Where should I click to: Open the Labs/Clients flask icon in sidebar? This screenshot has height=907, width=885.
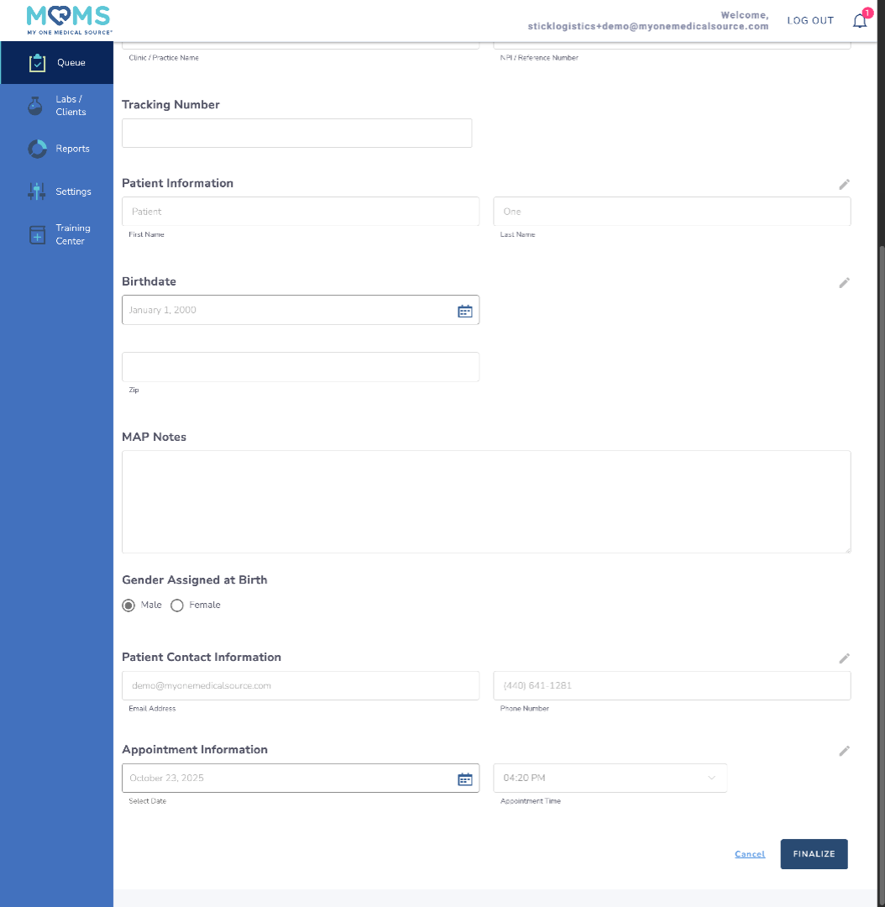tap(34, 106)
